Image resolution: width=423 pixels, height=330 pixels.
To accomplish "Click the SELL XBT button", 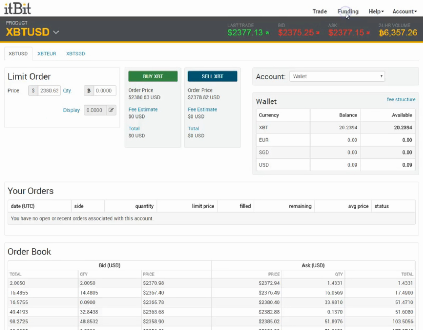I will pos(212,76).
